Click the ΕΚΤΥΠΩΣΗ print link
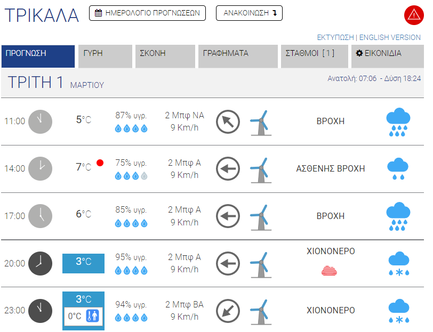This screenshot has width=433, height=332. coord(335,37)
